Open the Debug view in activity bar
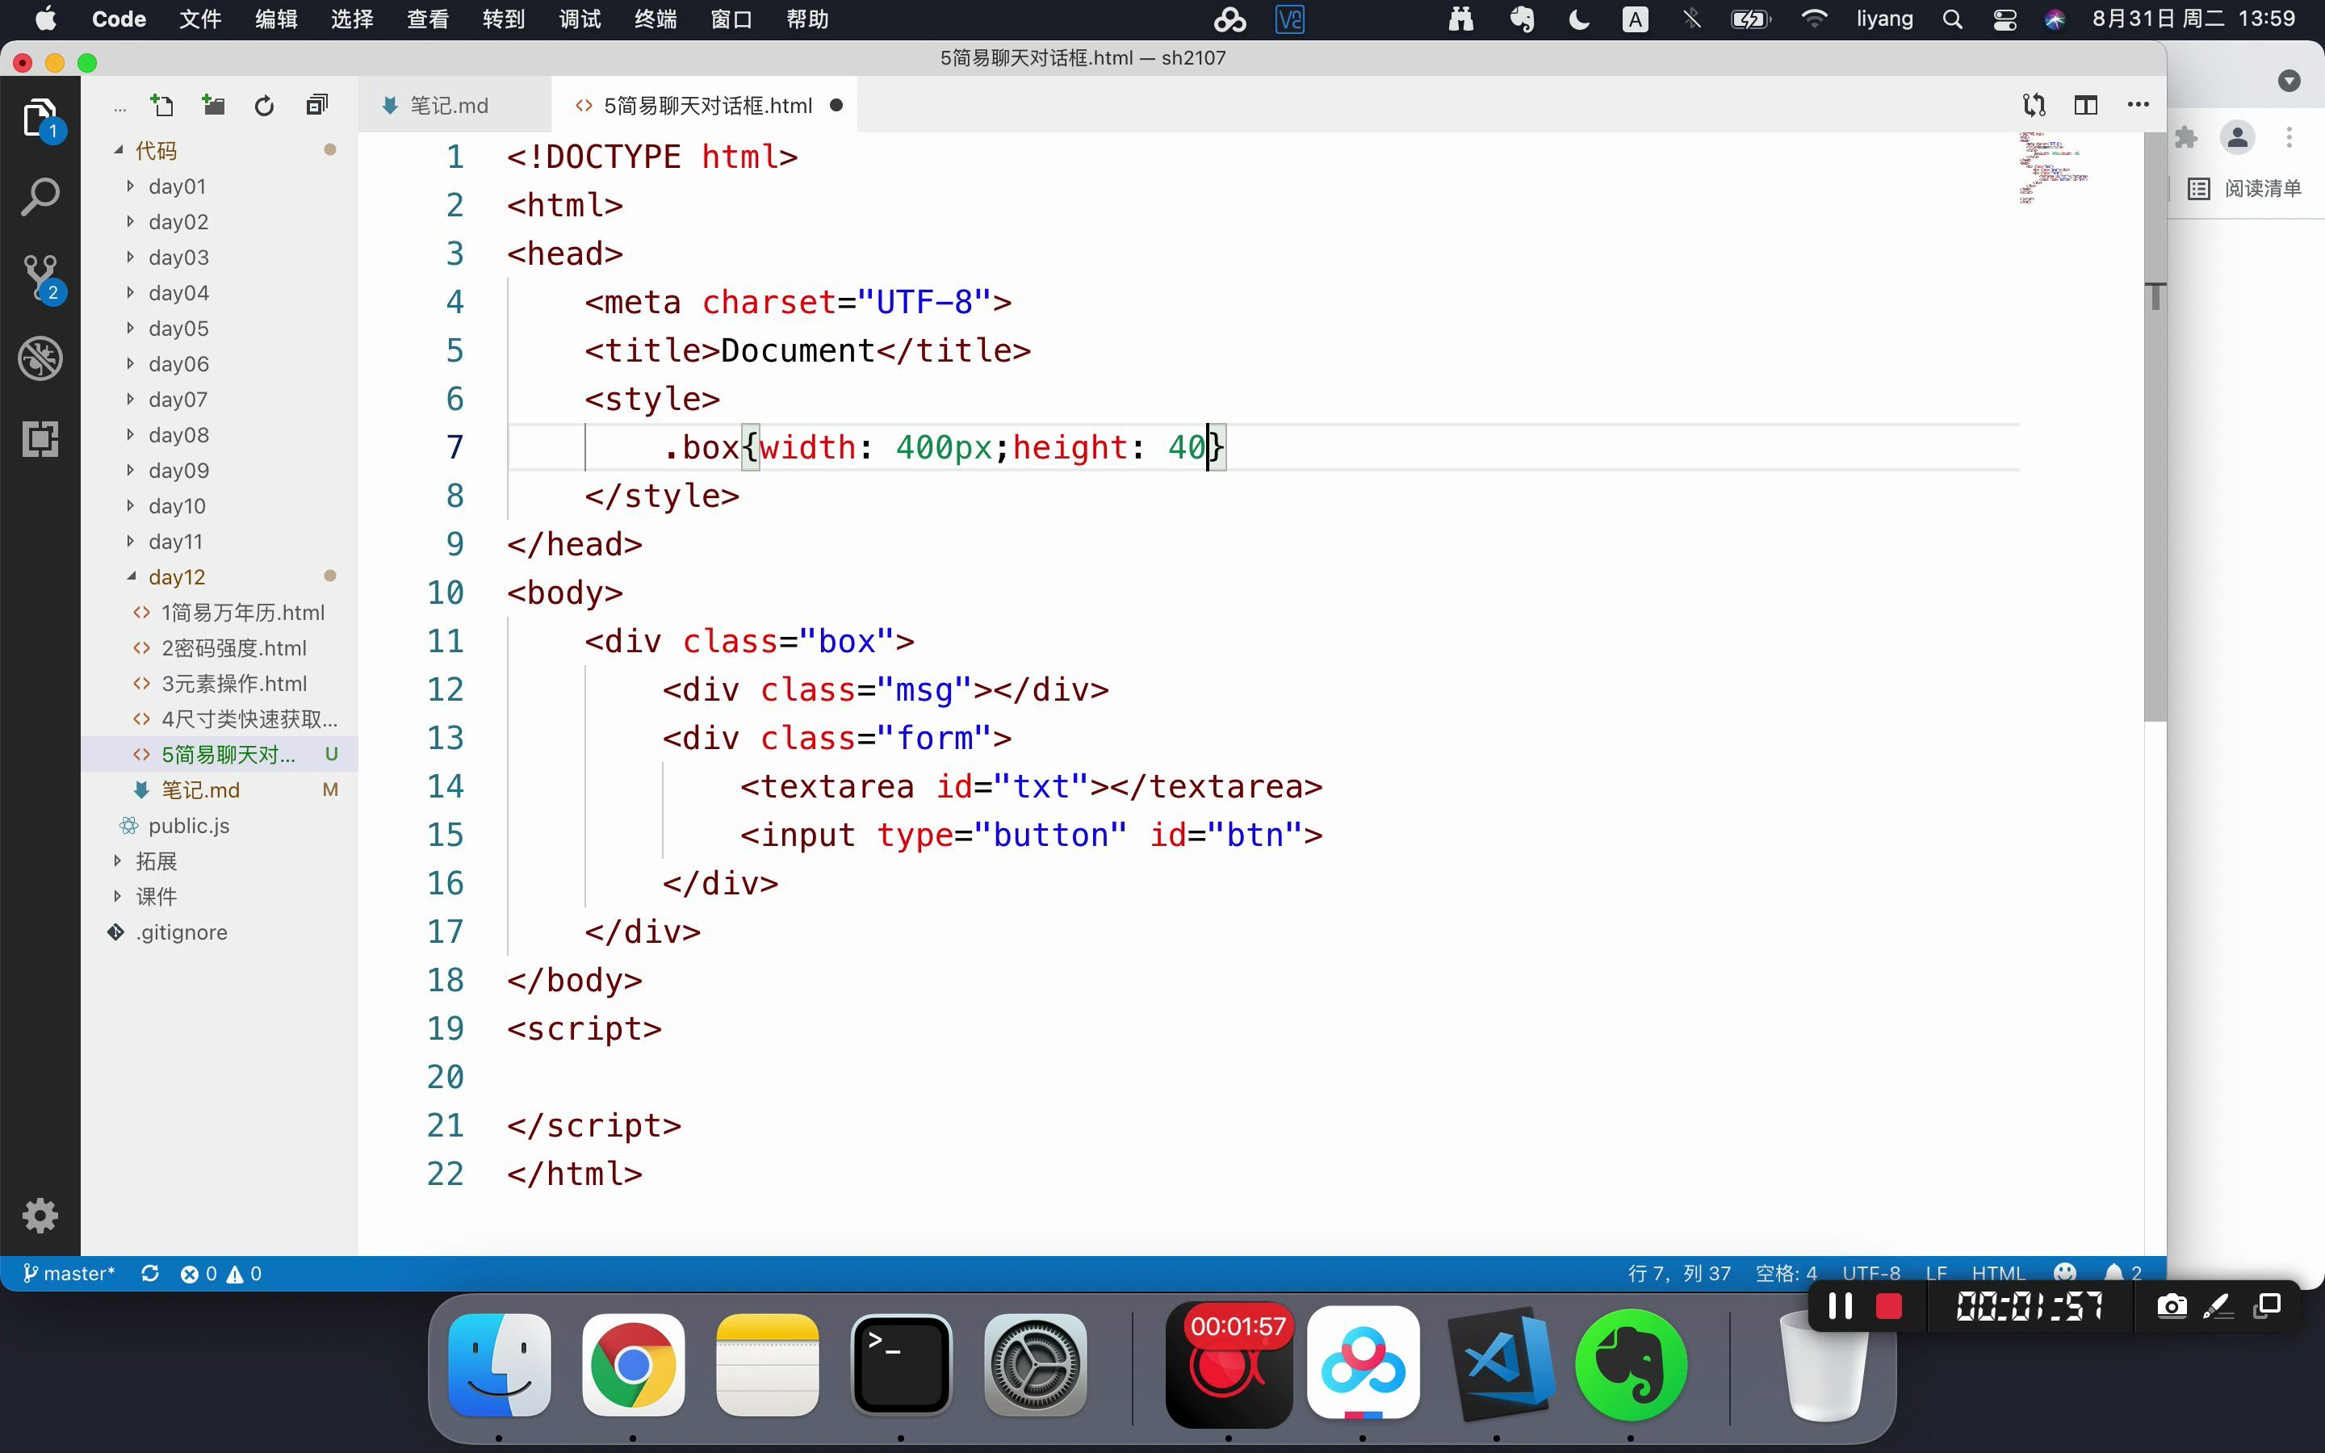Screen dimensions: 2325x1453 tap(40, 359)
